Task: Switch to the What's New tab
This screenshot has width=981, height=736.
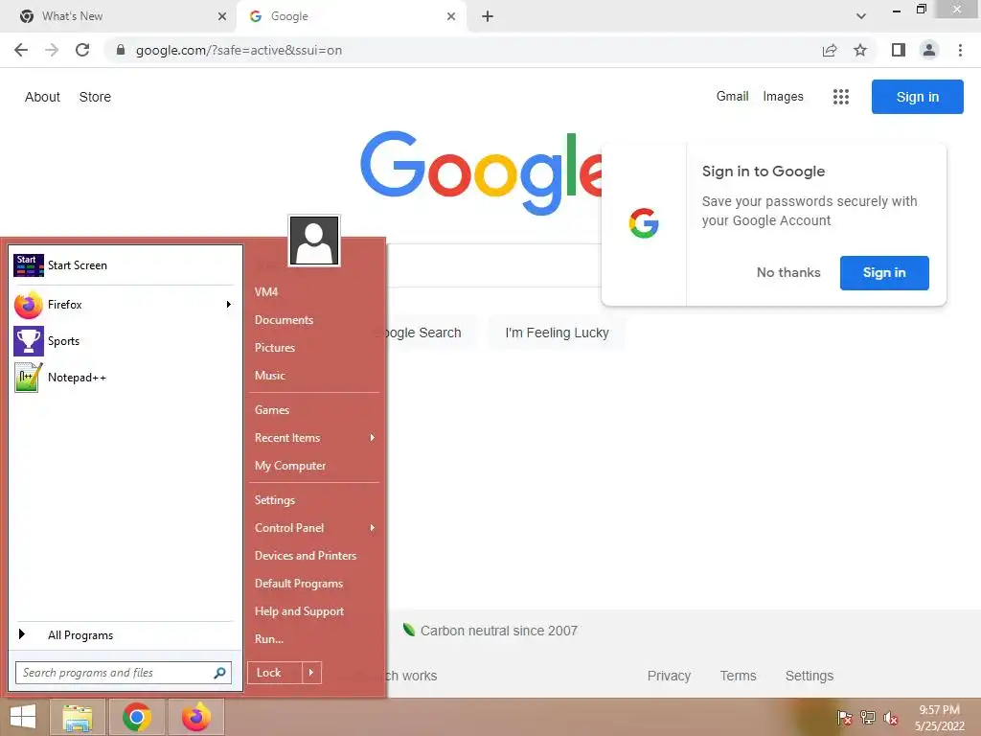Action: [119, 16]
